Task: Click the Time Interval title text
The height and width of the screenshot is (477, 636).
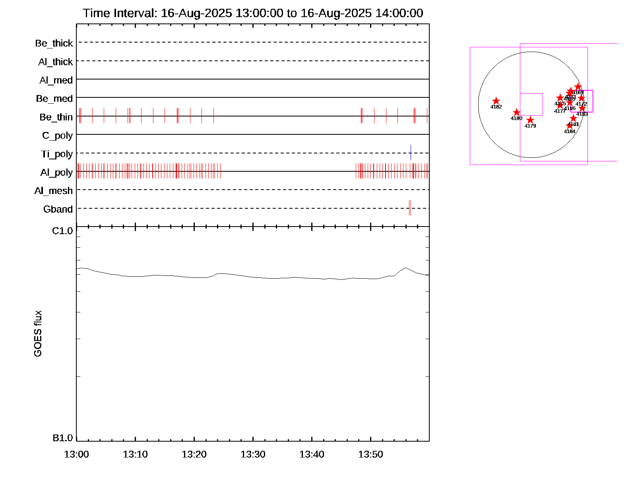Action: (253, 13)
